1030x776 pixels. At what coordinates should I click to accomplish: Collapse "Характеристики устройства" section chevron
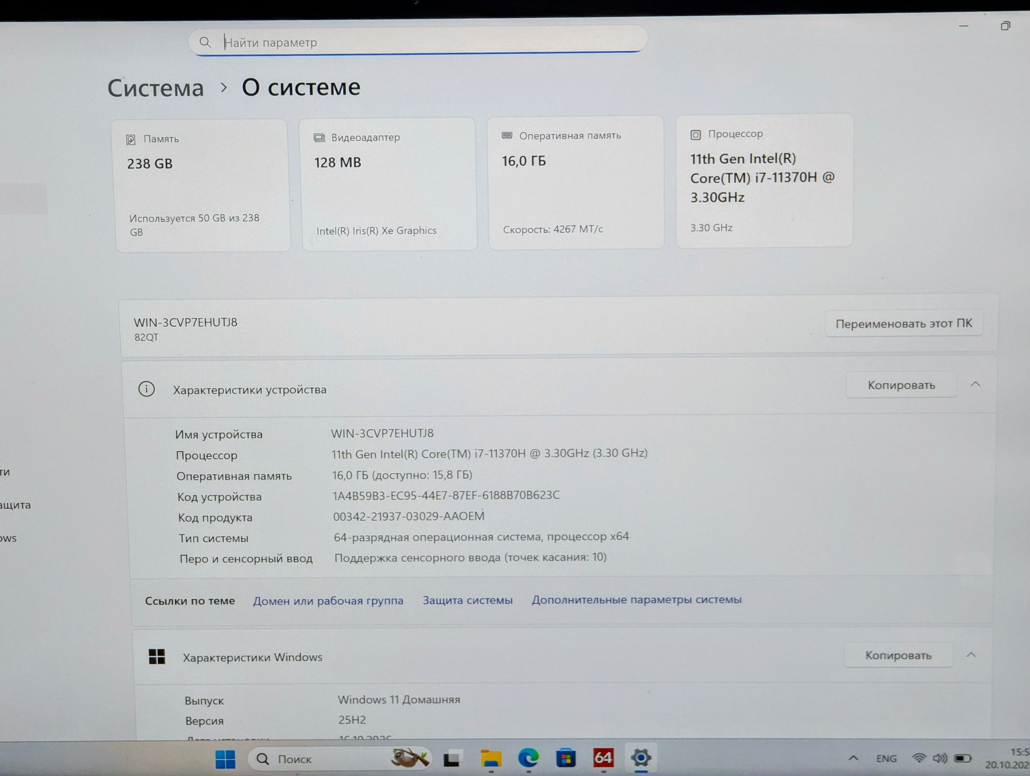click(976, 384)
